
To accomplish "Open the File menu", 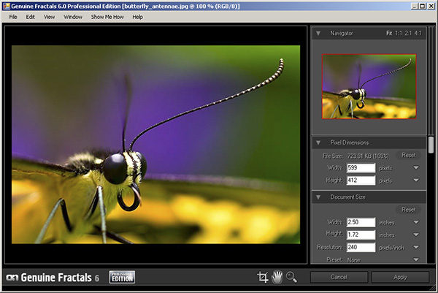I will pos(13,16).
